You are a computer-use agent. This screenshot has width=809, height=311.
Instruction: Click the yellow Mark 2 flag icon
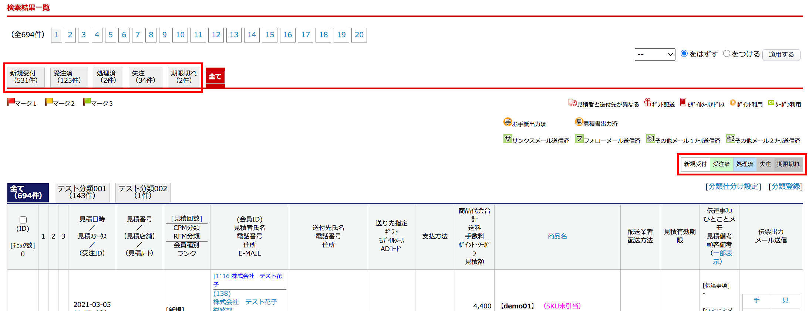pos(49,102)
